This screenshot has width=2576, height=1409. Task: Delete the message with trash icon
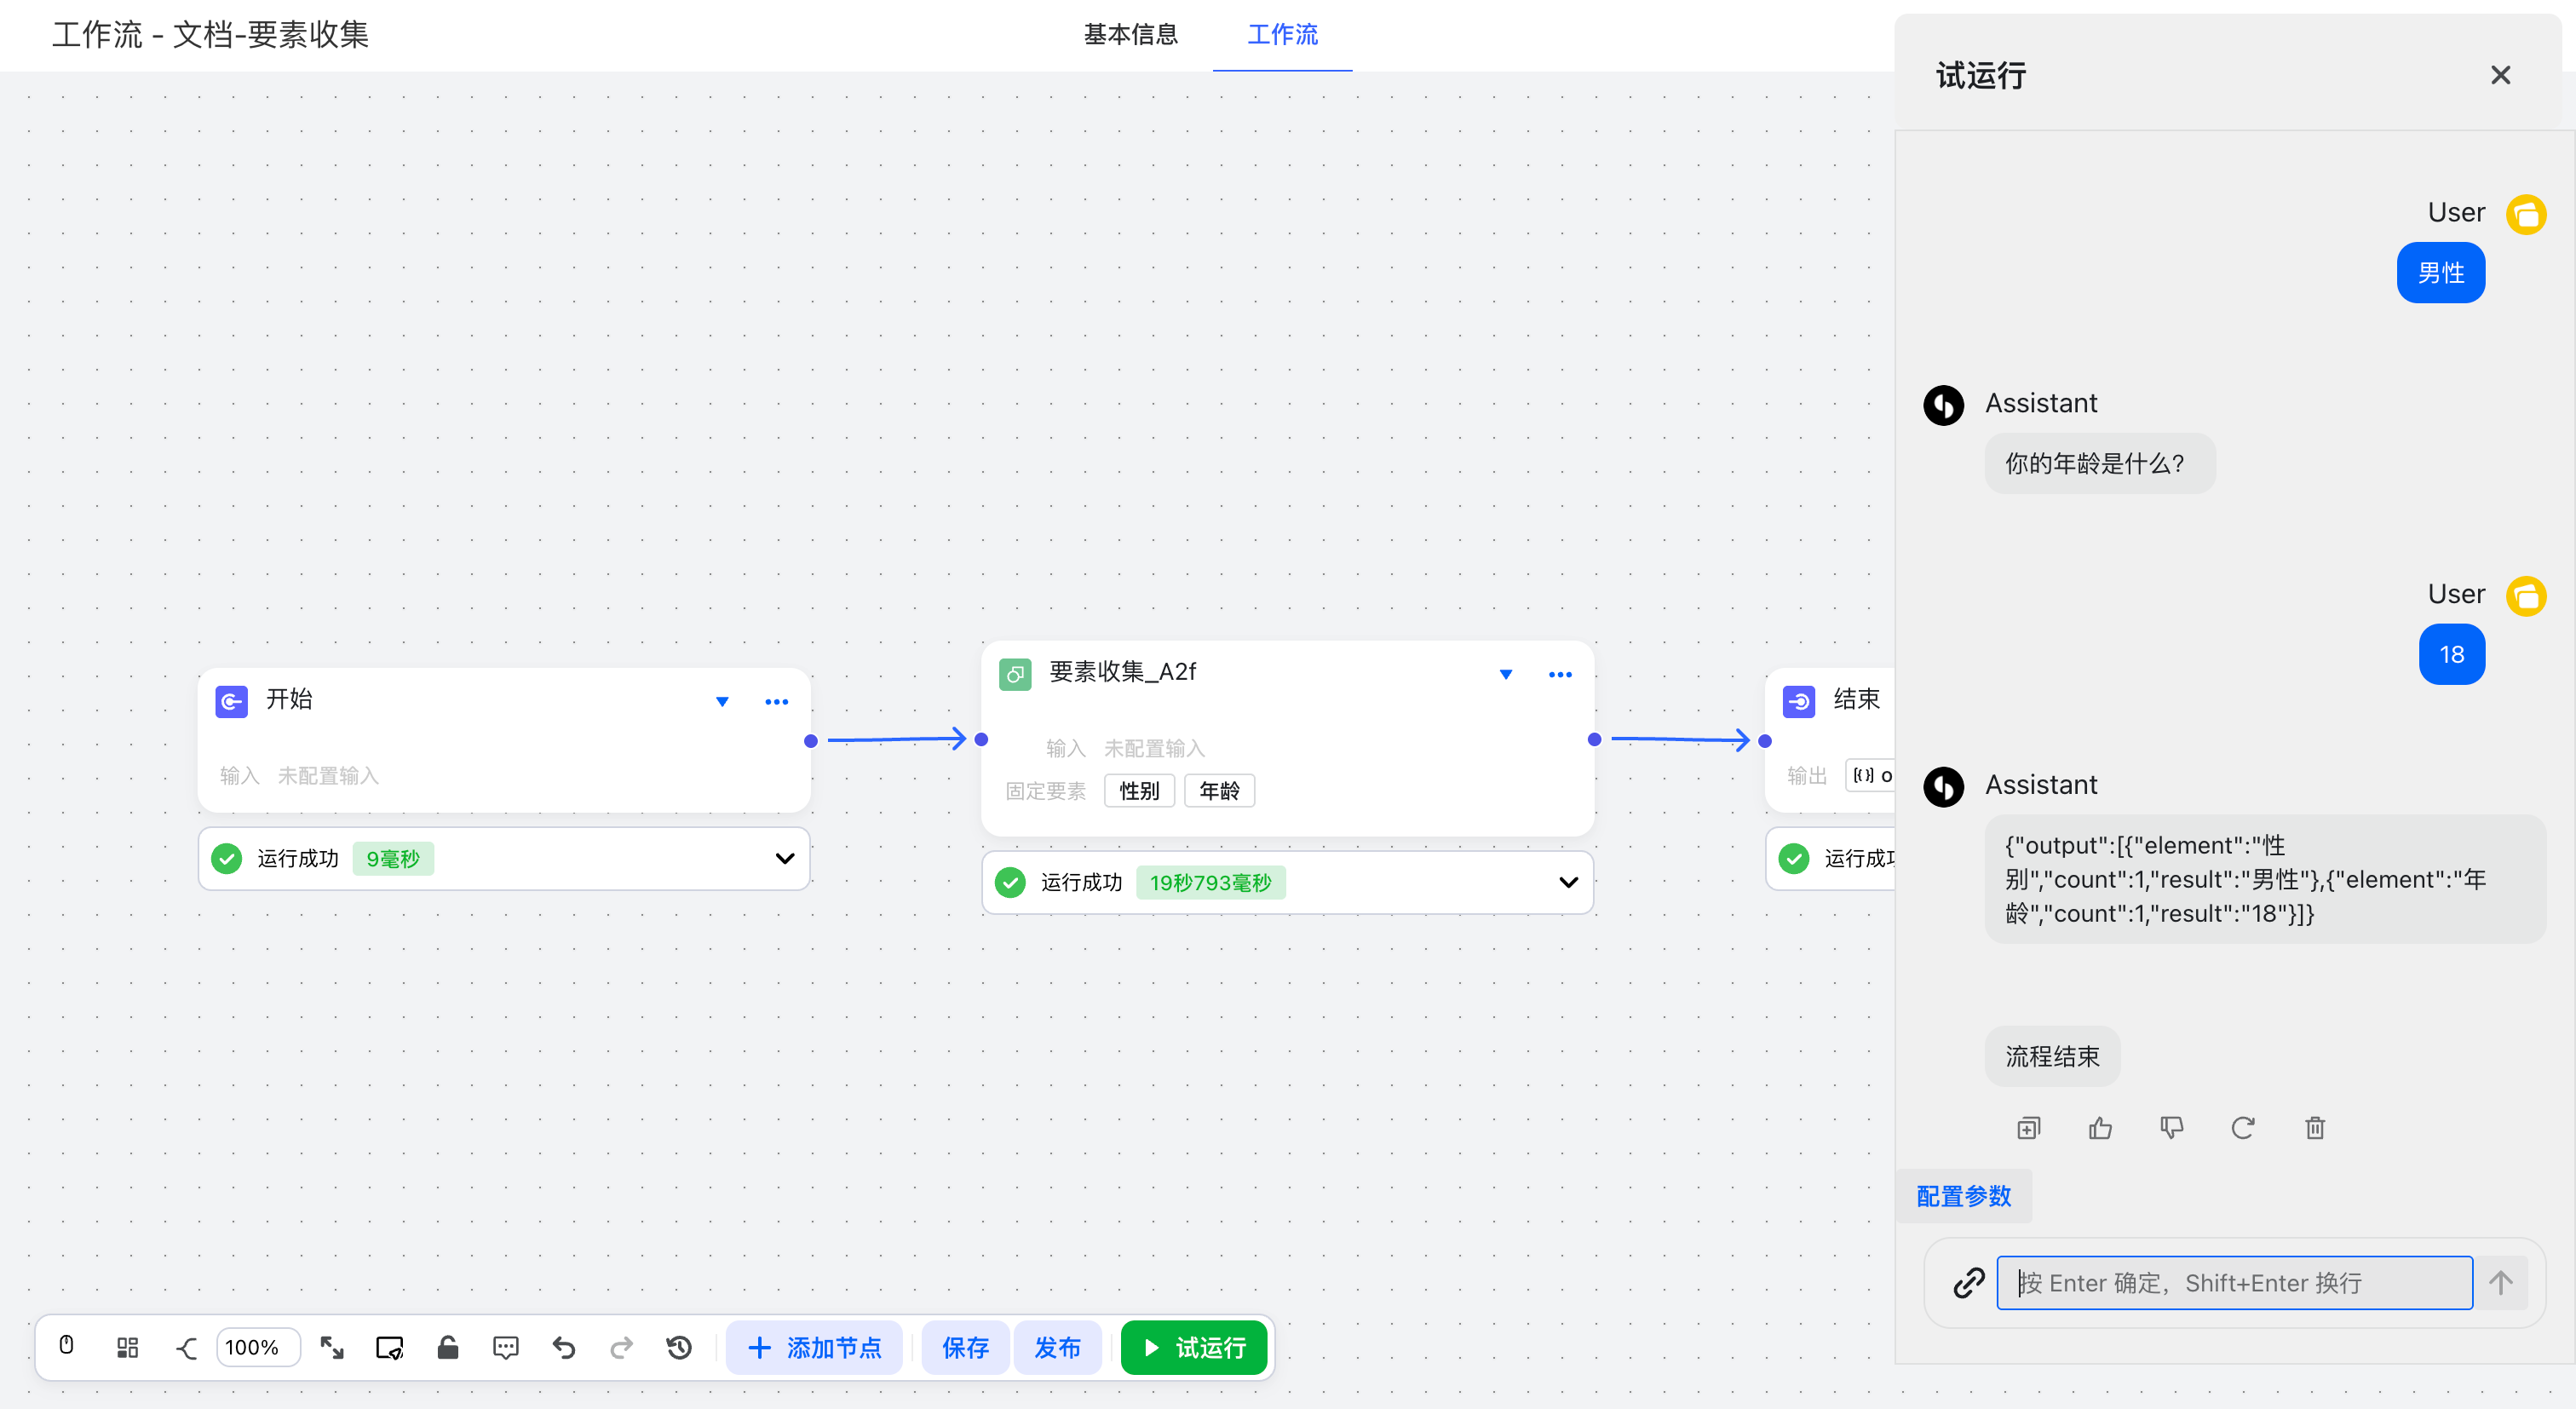click(x=2314, y=1128)
